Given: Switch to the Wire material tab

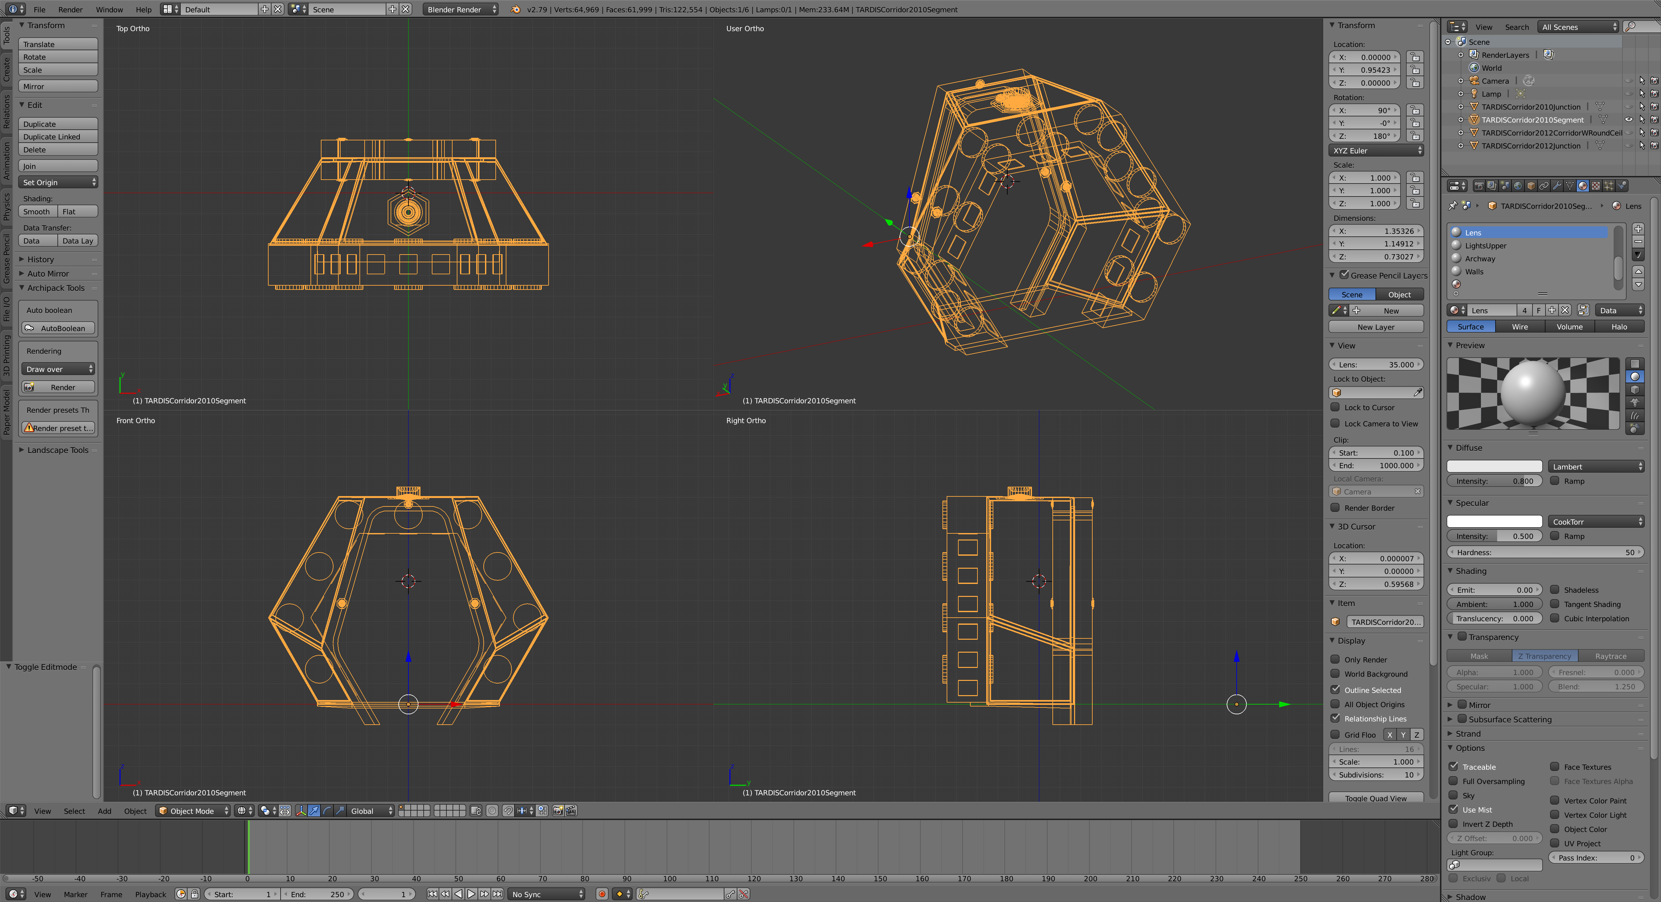Looking at the screenshot, I should pyautogui.click(x=1520, y=326).
